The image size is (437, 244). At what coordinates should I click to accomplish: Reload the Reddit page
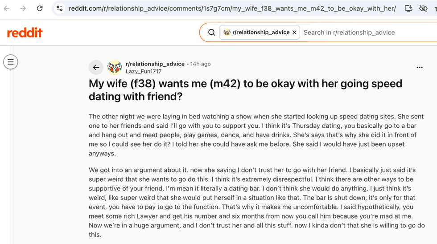pos(40,8)
